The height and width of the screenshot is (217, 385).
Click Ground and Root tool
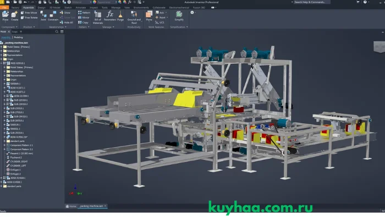134,18
